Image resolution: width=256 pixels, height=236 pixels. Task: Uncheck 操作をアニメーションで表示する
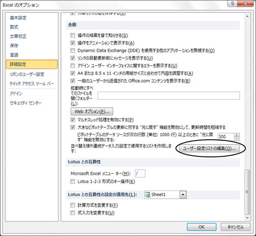pyautogui.click(x=73, y=43)
